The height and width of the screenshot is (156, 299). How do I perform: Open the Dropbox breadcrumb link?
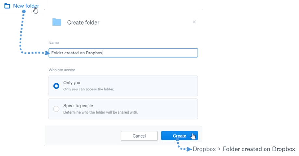204,149
